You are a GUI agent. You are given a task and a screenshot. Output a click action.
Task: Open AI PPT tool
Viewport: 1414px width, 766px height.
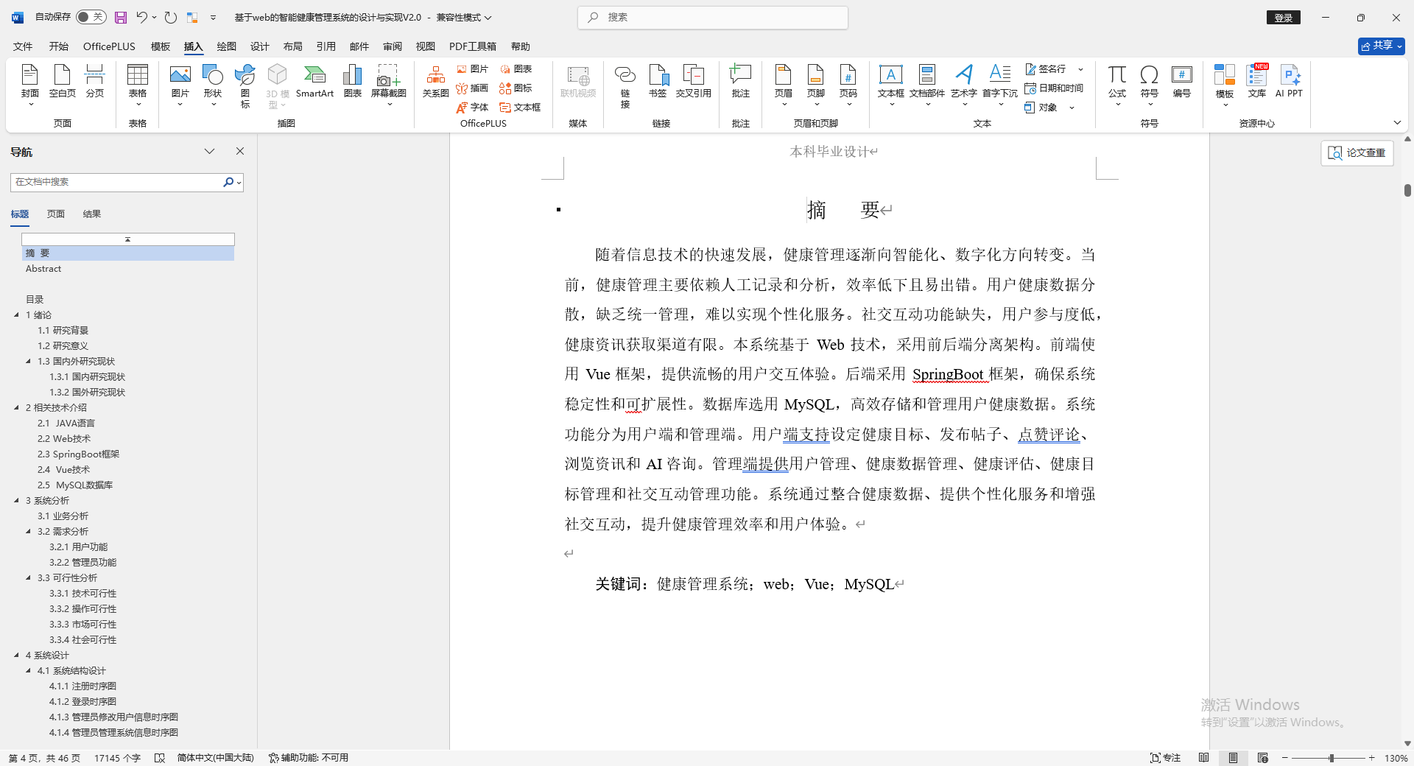click(1290, 81)
